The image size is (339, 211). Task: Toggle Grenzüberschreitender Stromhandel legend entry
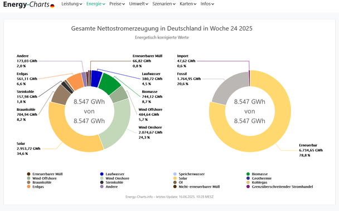[x=279, y=187]
